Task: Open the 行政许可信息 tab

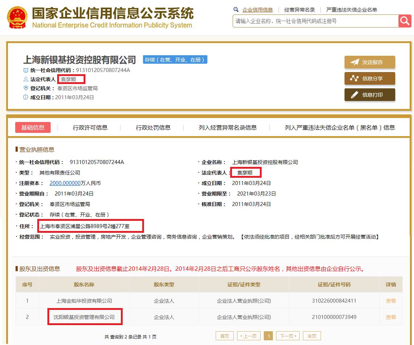Action: (x=90, y=127)
